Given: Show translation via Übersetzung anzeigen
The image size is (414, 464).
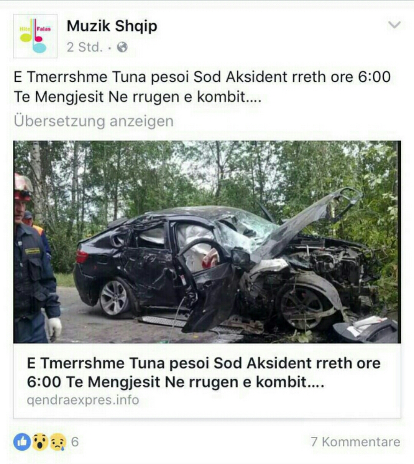Looking at the screenshot, I should (94, 121).
